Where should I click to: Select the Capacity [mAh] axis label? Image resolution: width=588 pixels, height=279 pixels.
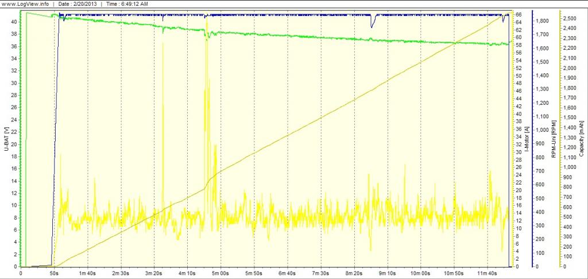click(581, 138)
